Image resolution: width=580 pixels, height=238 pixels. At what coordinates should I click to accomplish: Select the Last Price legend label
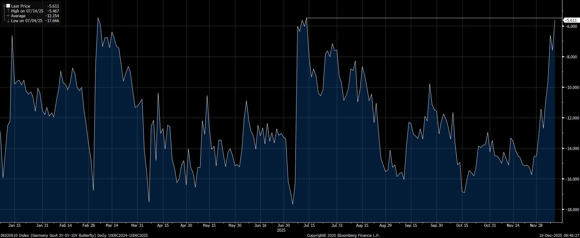coord(21,6)
